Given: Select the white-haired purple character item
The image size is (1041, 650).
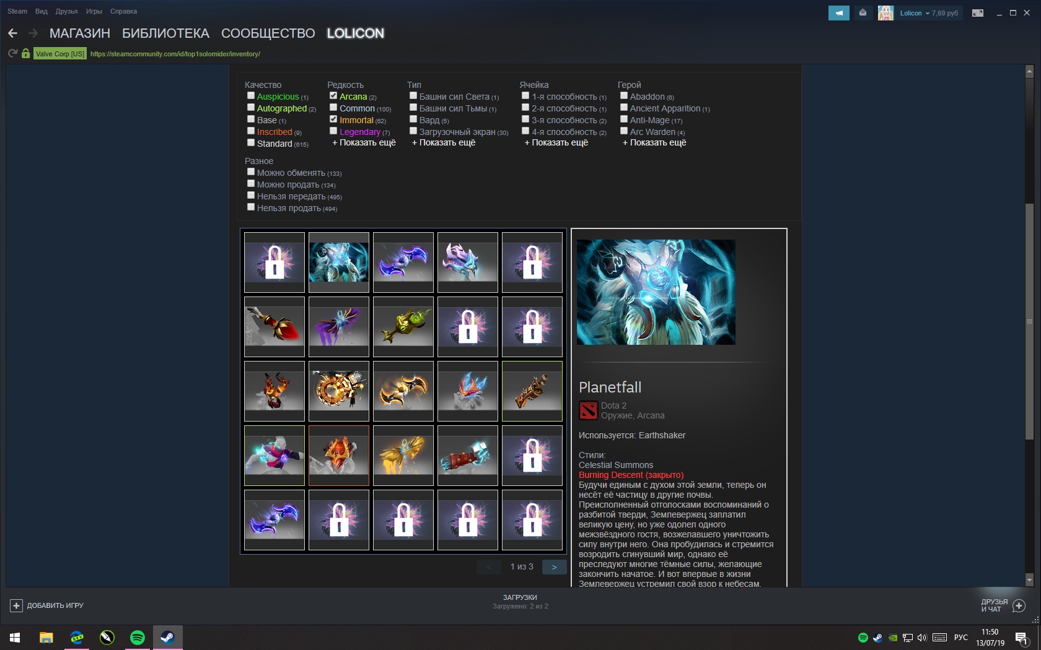Looking at the screenshot, I should point(275,456).
